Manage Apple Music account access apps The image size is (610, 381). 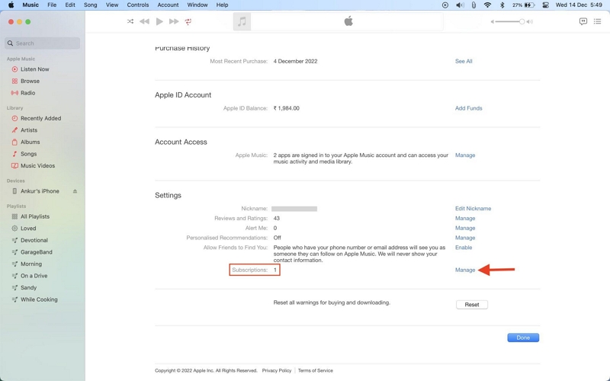pos(465,155)
